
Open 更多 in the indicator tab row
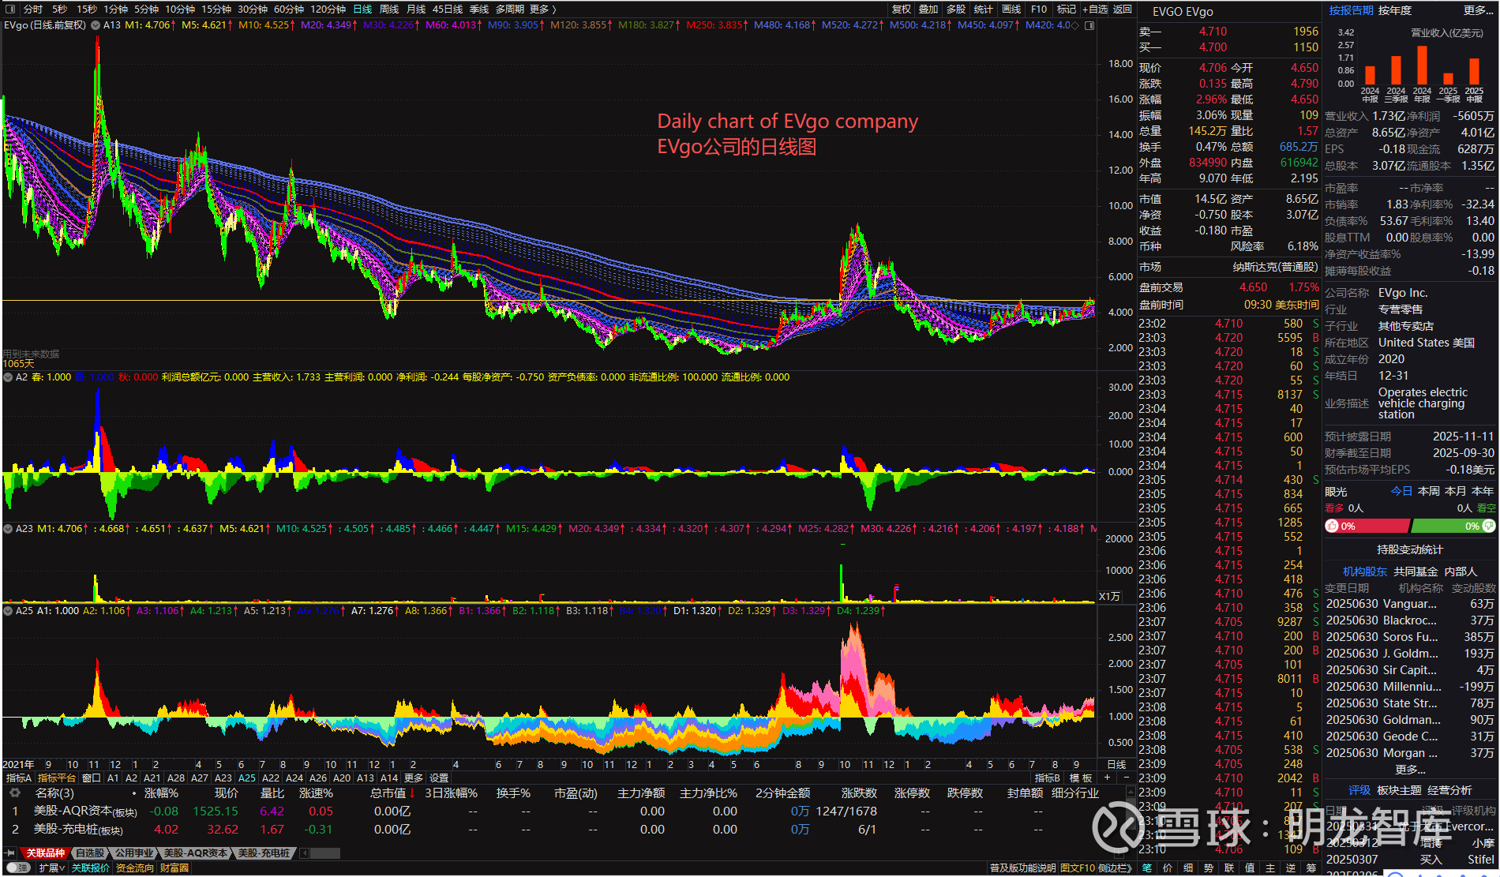point(414,778)
